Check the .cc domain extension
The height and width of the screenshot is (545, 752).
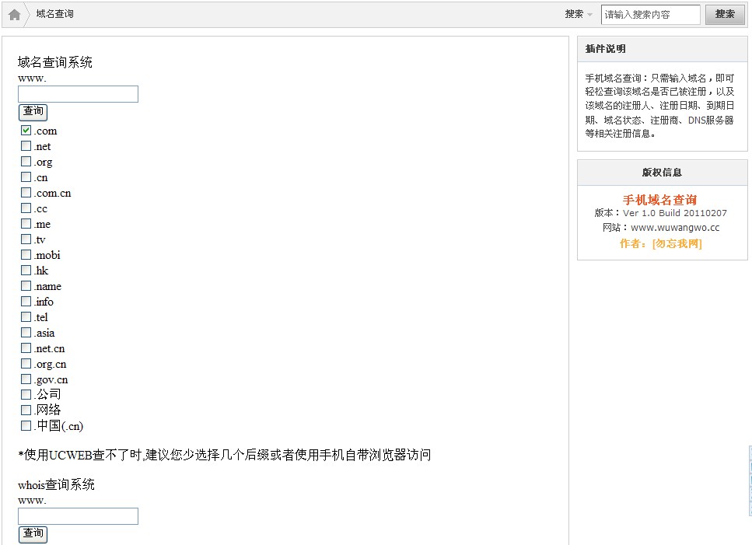click(x=25, y=208)
